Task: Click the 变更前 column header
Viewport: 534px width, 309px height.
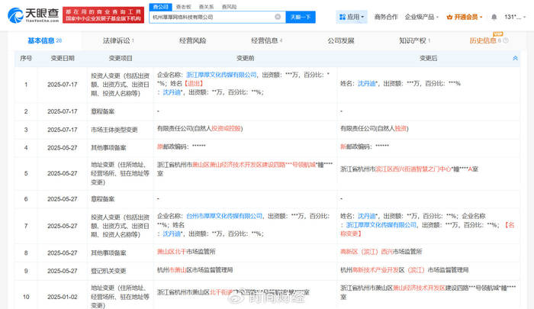Action: coord(245,58)
